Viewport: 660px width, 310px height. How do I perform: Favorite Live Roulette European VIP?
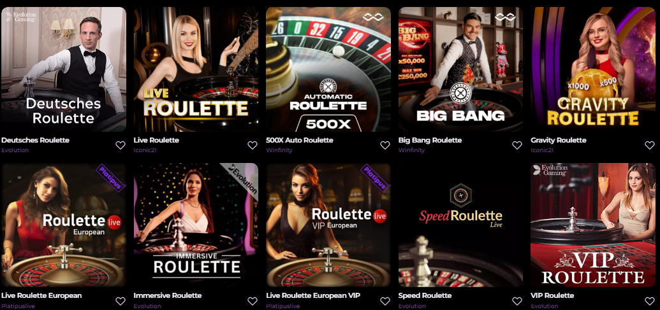point(385,301)
